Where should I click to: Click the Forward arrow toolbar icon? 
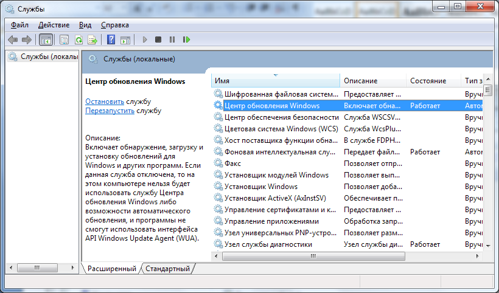[x=27, y=40]
